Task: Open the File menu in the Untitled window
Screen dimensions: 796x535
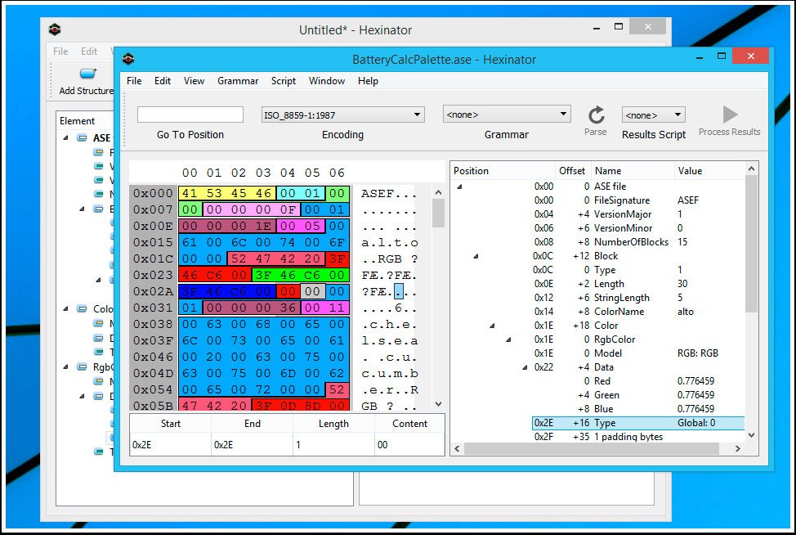Action: [x=60, y=52]
